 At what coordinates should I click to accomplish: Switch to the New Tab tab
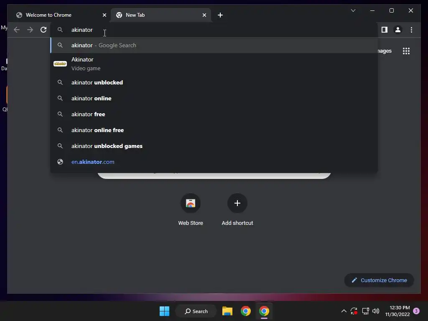[161, 15]
